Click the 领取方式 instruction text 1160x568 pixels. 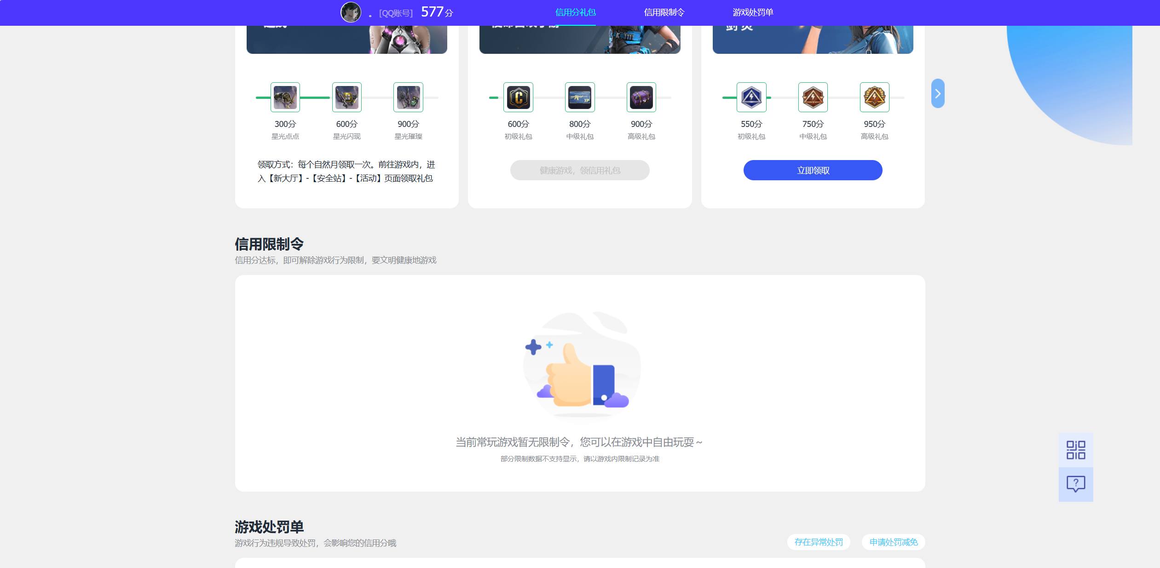tap(346, 172)
